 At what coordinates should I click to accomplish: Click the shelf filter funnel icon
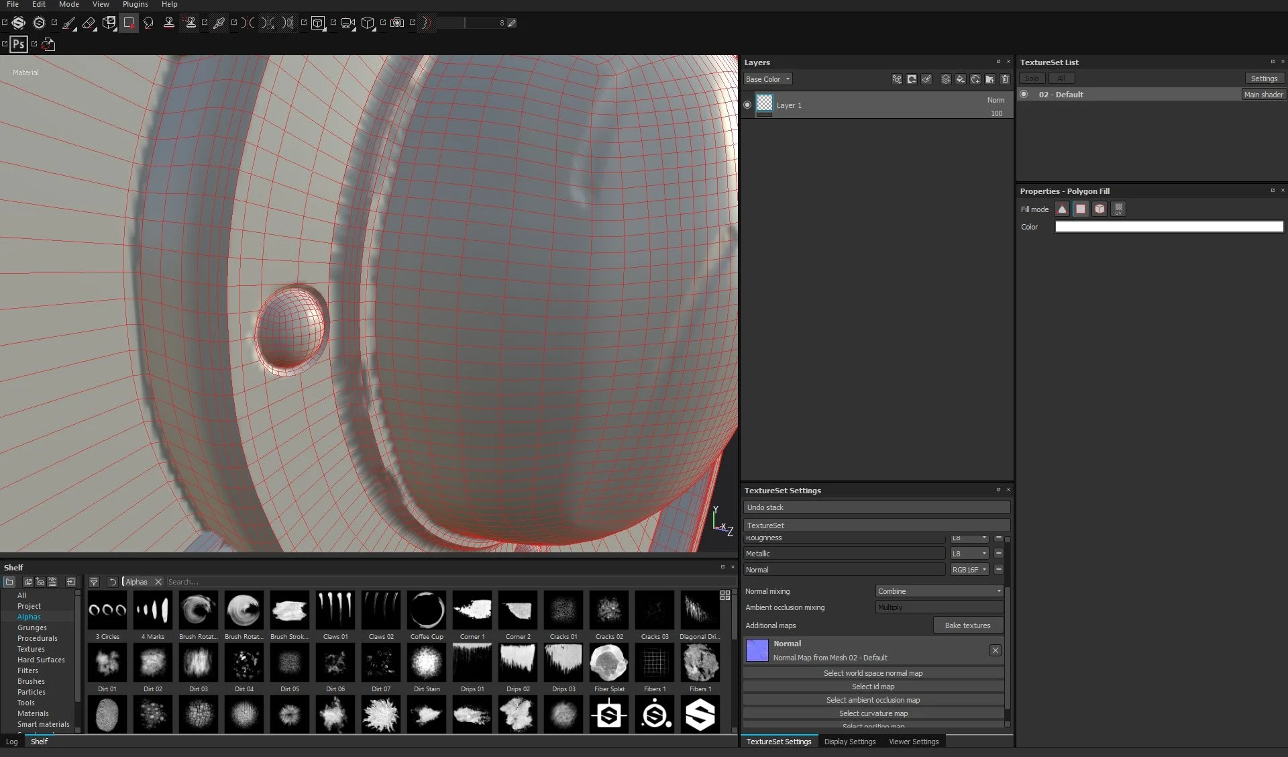coord(94,582)
